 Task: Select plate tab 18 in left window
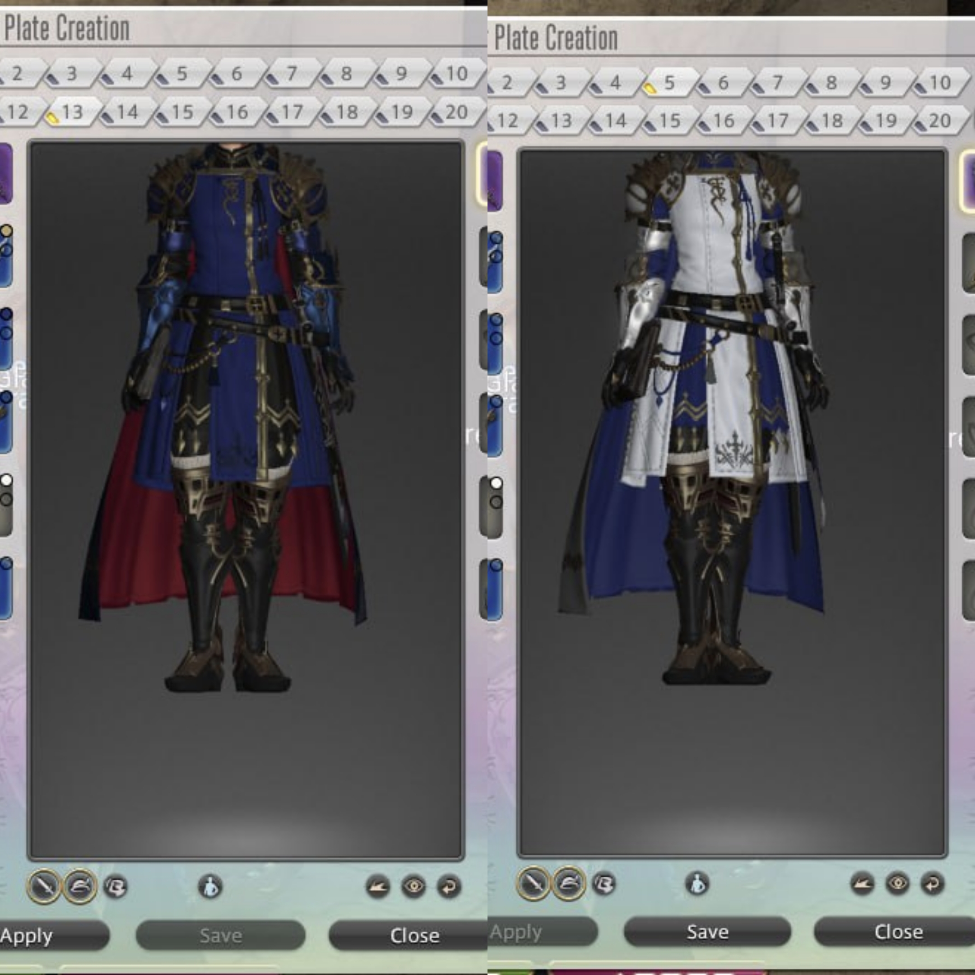click(x=347, y=111)
